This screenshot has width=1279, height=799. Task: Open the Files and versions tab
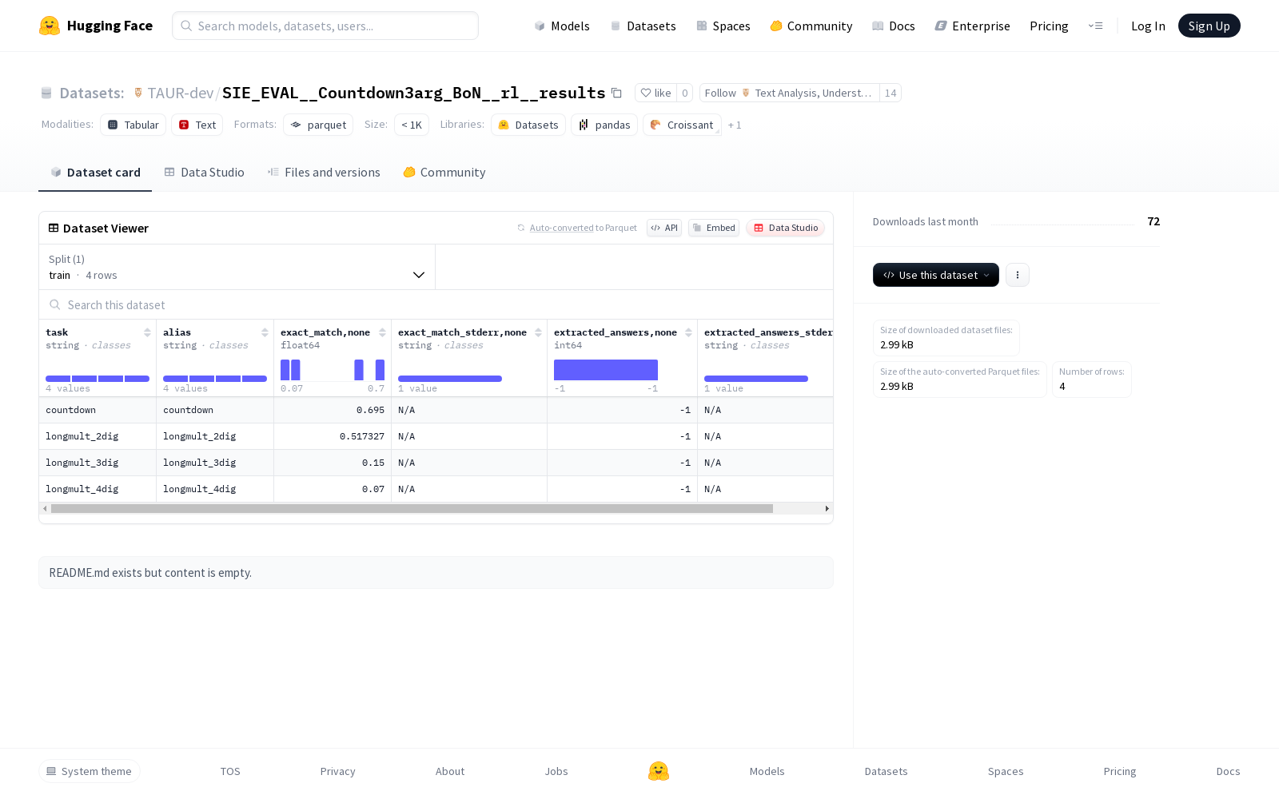(x=324, y=173)
